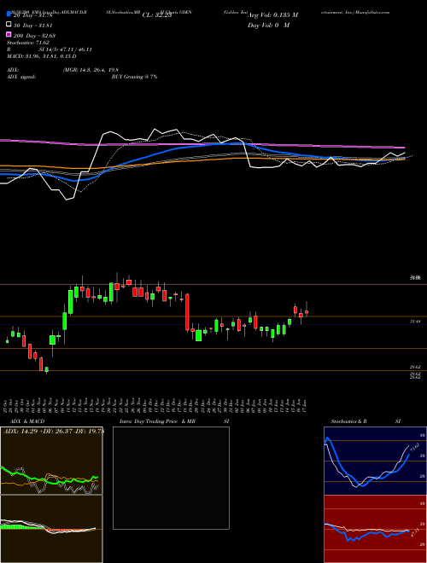
Task: Click the MACD histogram panel
Action: (51, 529)
